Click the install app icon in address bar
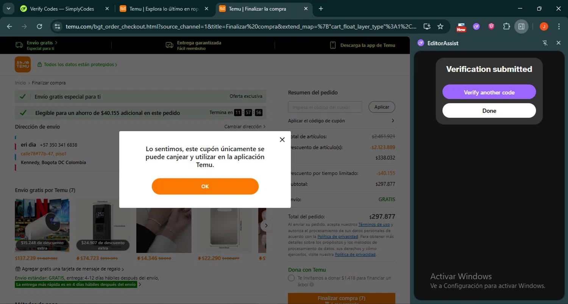Screen dimensions: 568x304 click(x=427, y=26)
